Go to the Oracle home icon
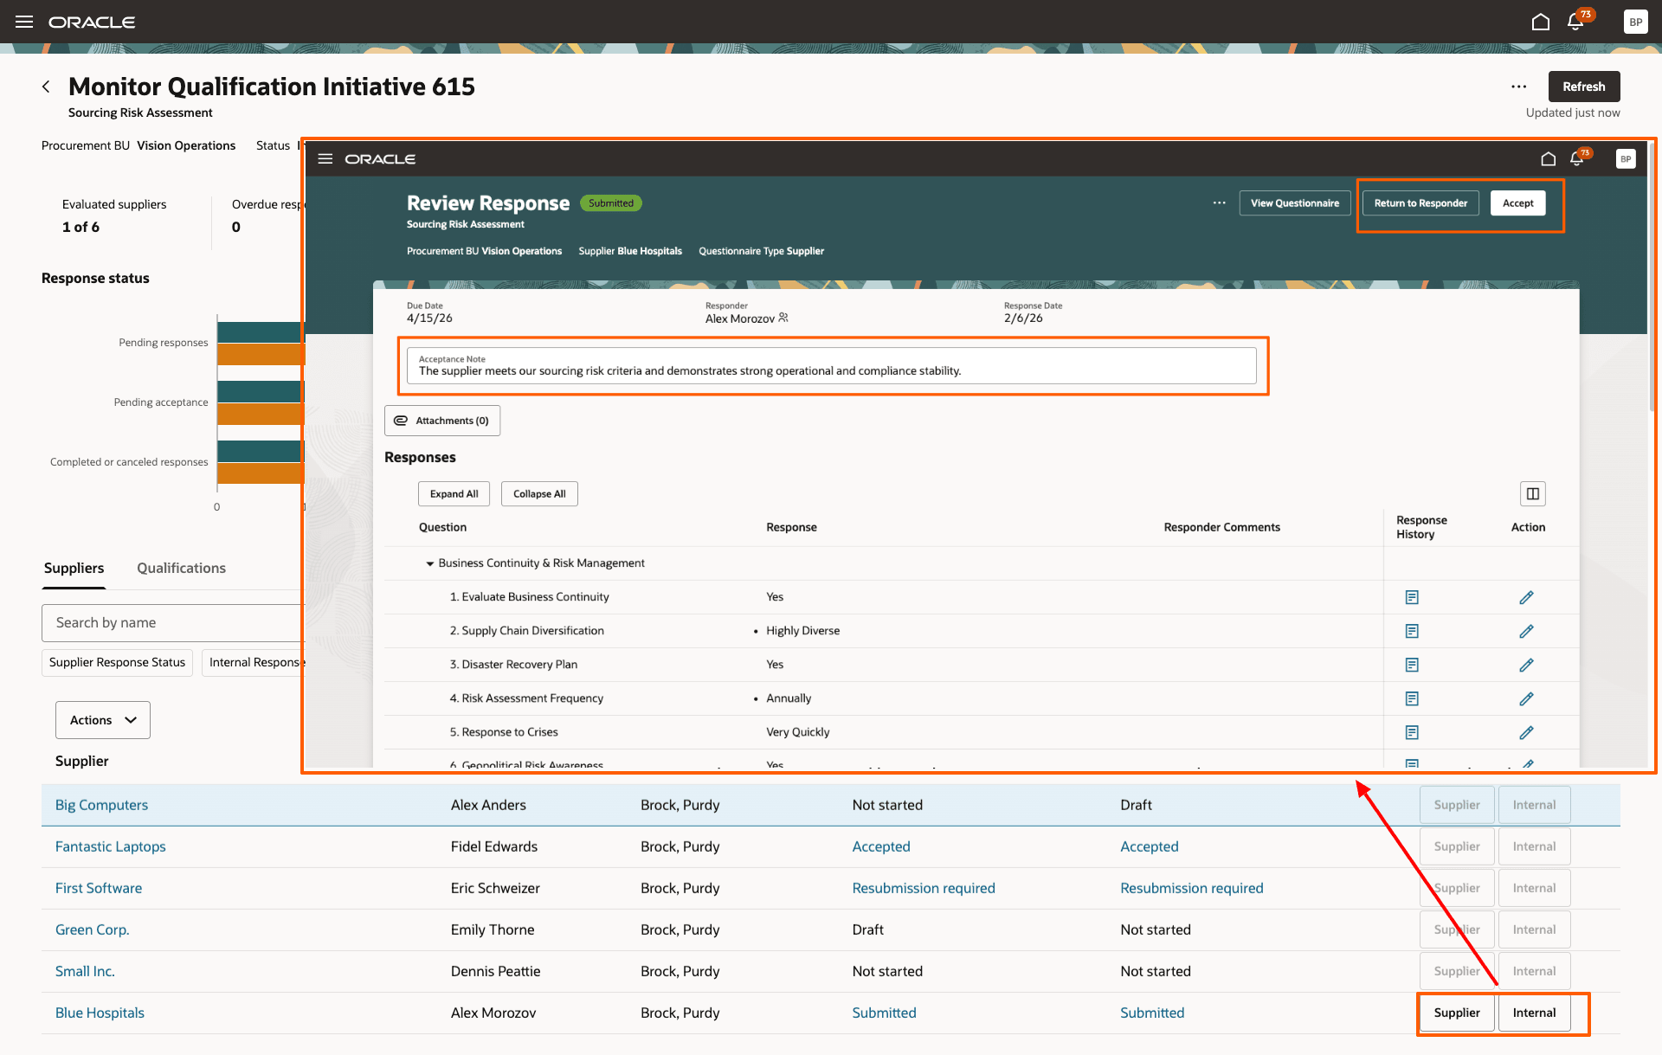 pos(1541,22)
